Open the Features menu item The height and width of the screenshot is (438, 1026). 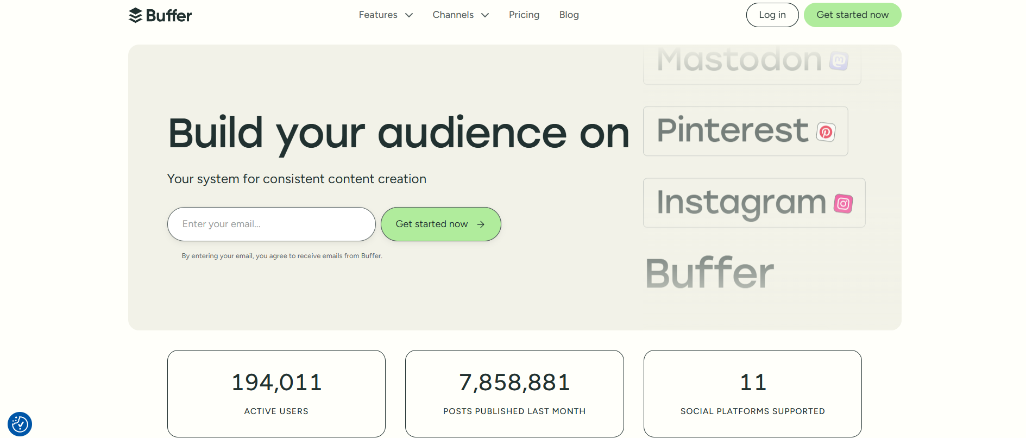click(x=386, y=15)
